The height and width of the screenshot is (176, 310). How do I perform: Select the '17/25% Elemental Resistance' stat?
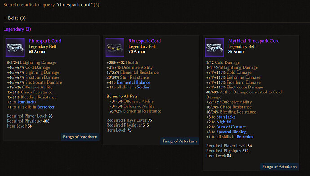point(133,72)
